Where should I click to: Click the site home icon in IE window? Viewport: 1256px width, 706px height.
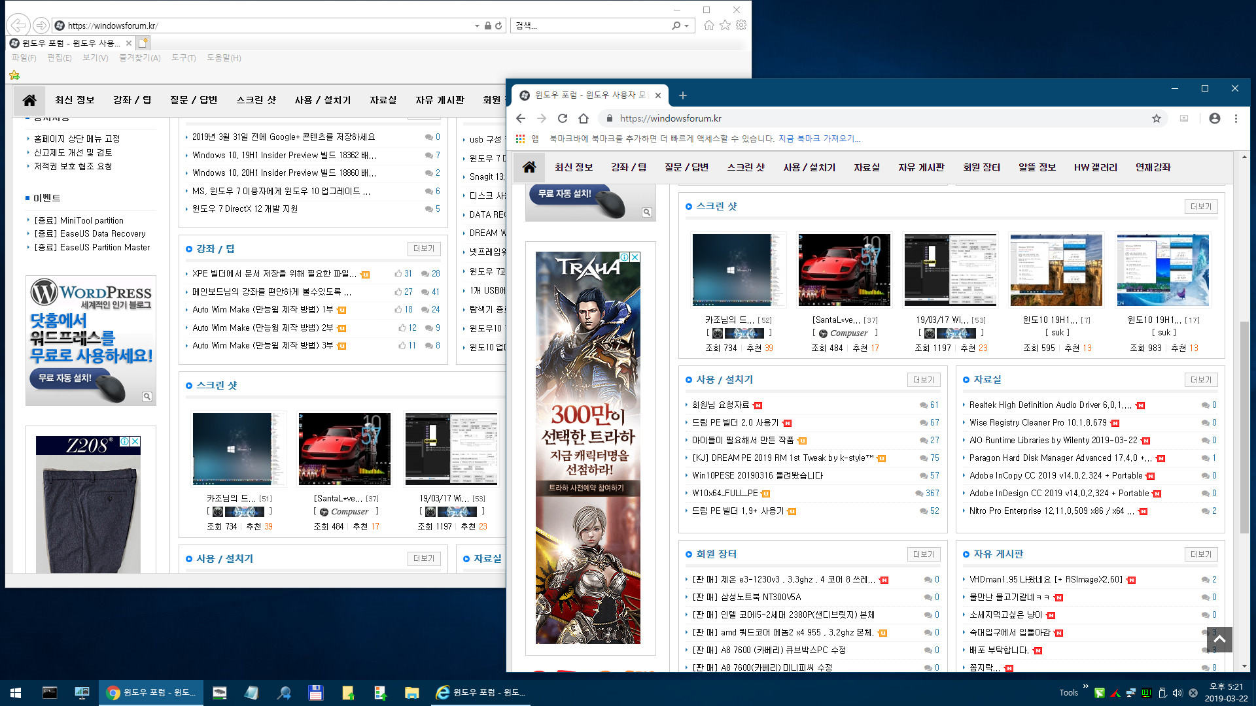point(29,100)
